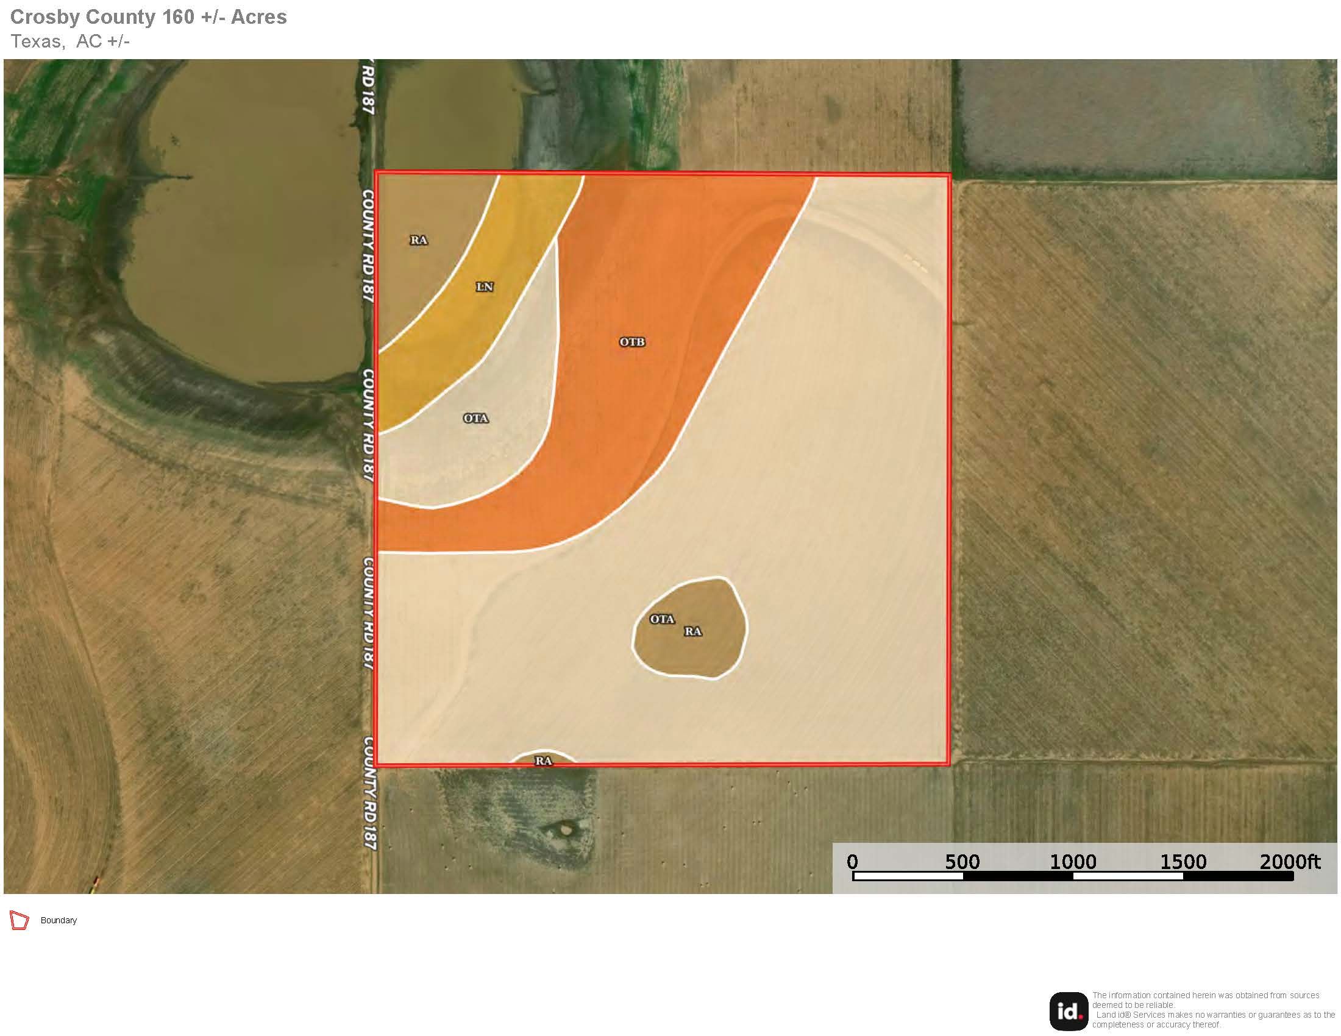The height and width of the screenshot is (1036, 1341).
Task: Click the 1000 mark on the scale bar
Action: (x=1073, y=862)
